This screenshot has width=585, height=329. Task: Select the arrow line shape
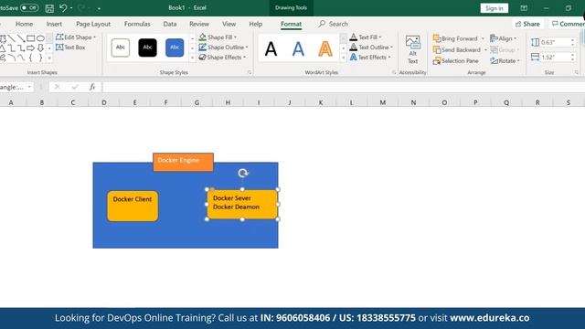coord(21,38)
